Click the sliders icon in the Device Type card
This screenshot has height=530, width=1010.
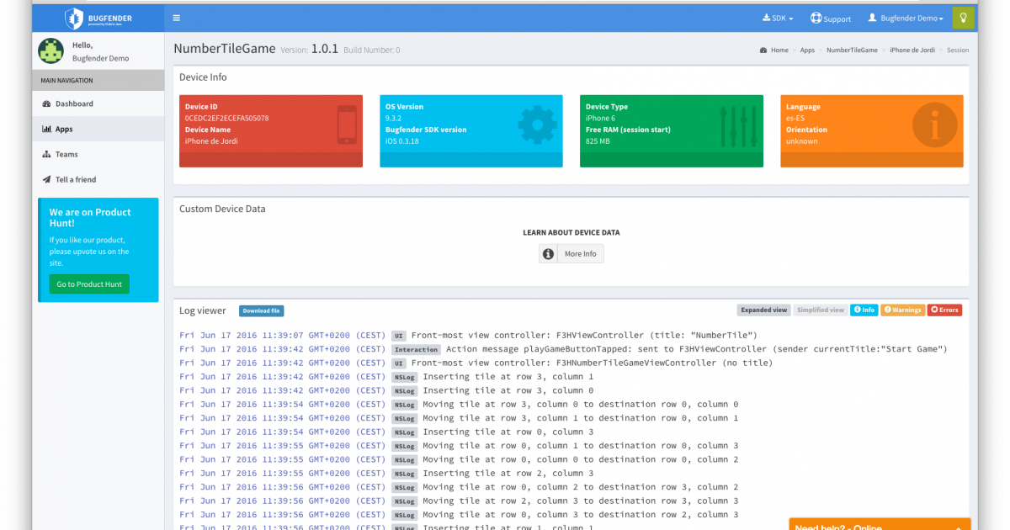(x=740, y=125)
